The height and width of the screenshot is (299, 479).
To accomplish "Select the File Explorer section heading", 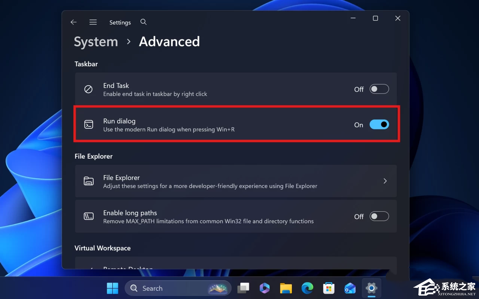I will 94,156.
